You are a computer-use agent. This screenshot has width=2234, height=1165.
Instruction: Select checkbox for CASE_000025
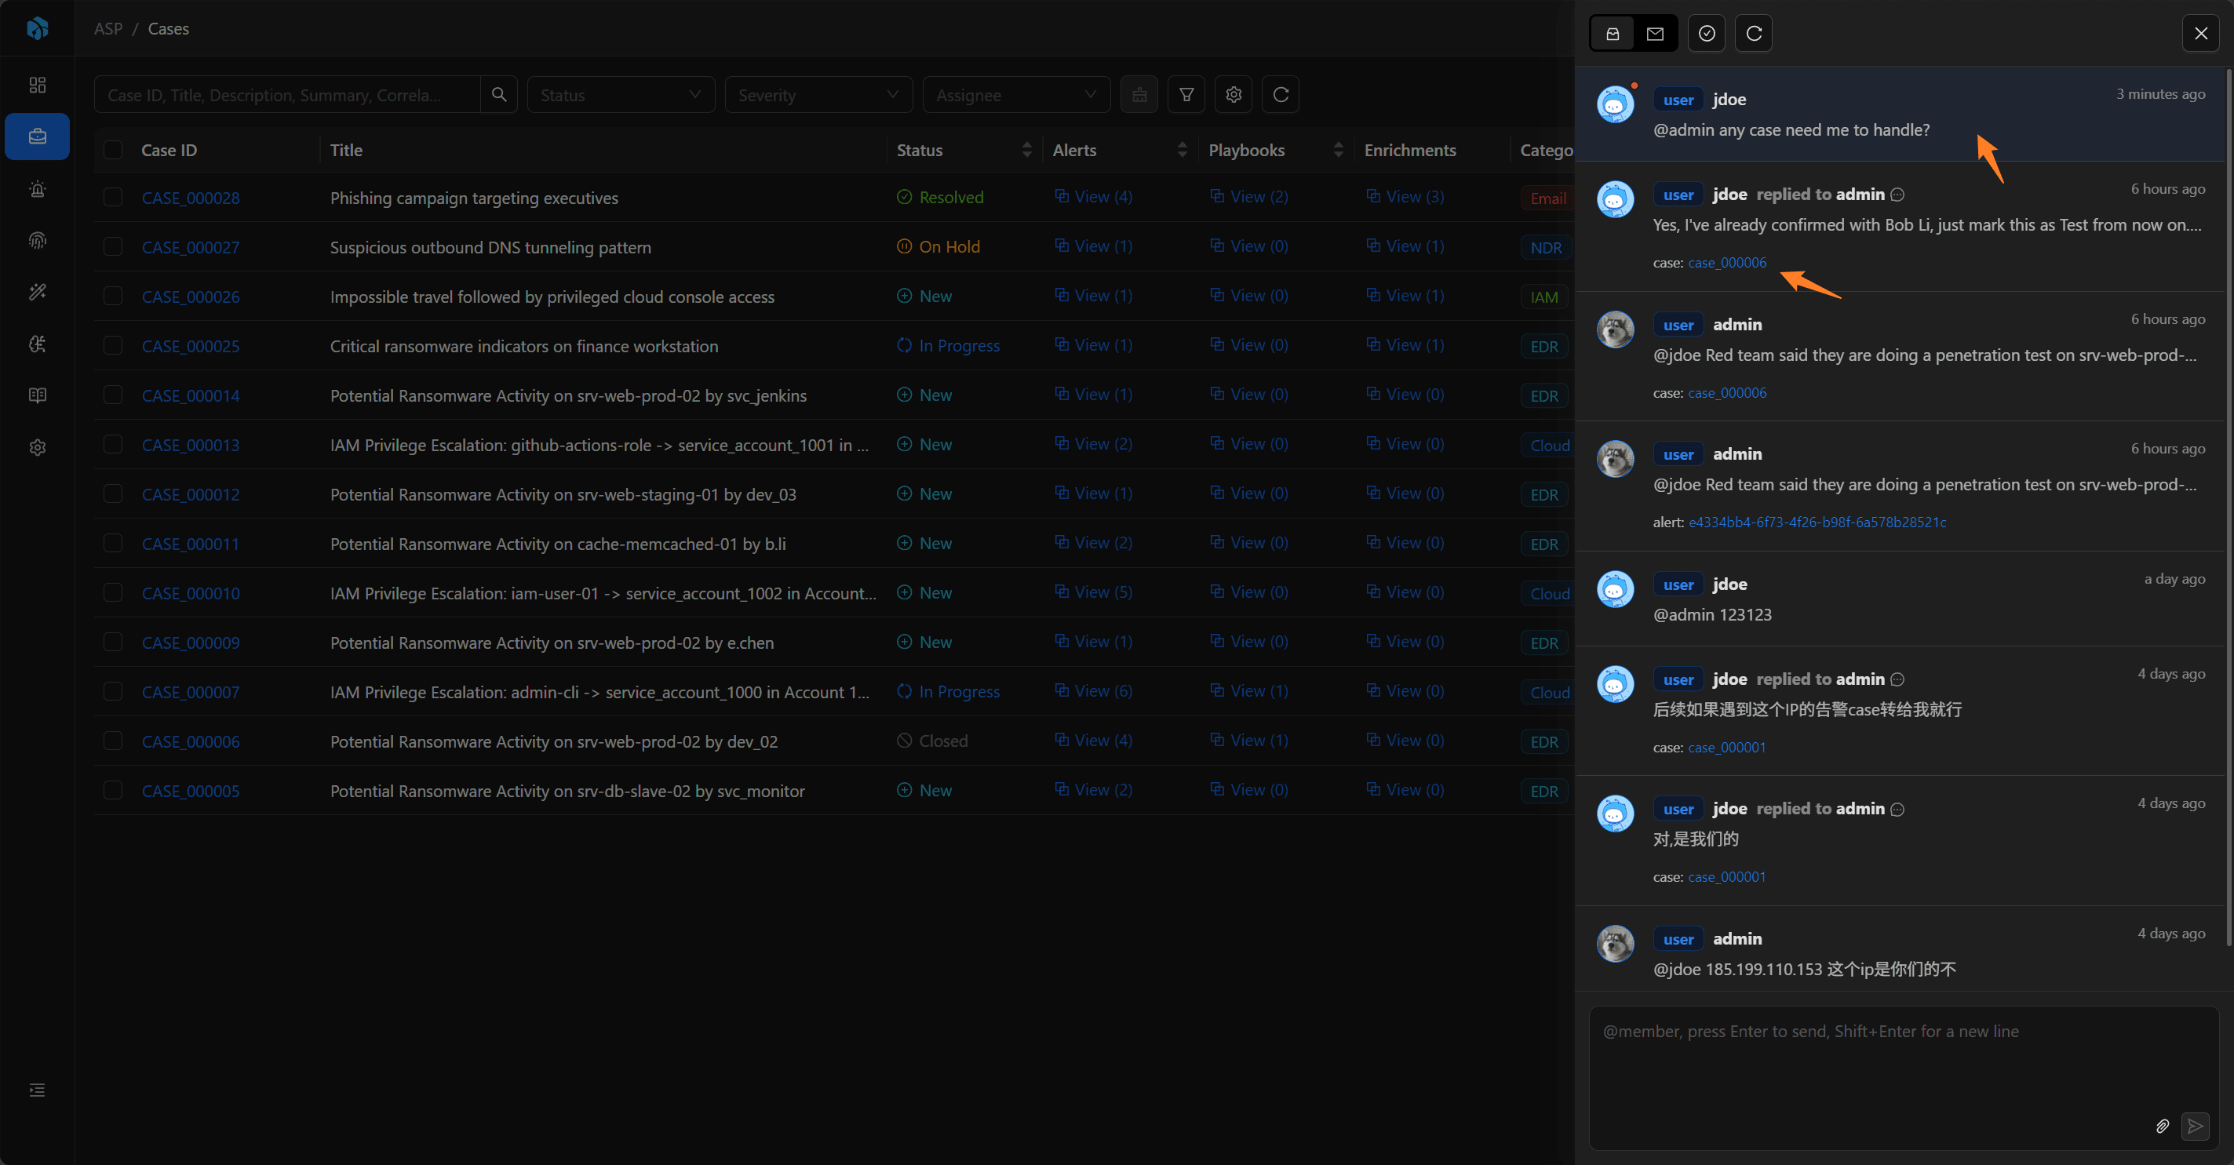[x=113, y=345]
